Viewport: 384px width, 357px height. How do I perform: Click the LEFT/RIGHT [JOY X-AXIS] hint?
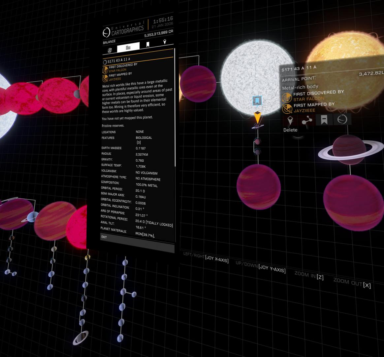point(206,257)
